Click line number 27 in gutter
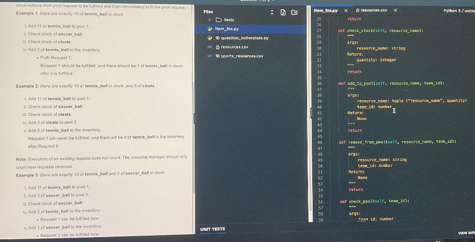The image size is (475, 242). (319, 31)
